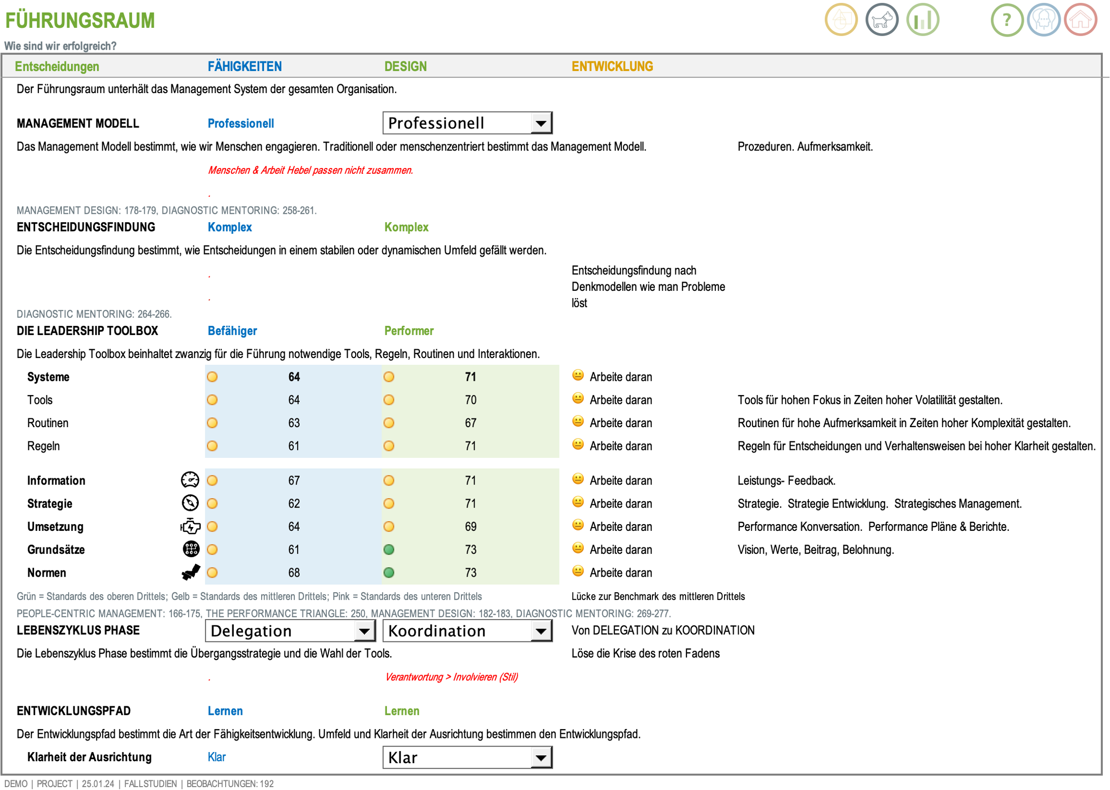
Task: Click yellow status dot beside Routinen value 63
Action: tap(212, 422)
